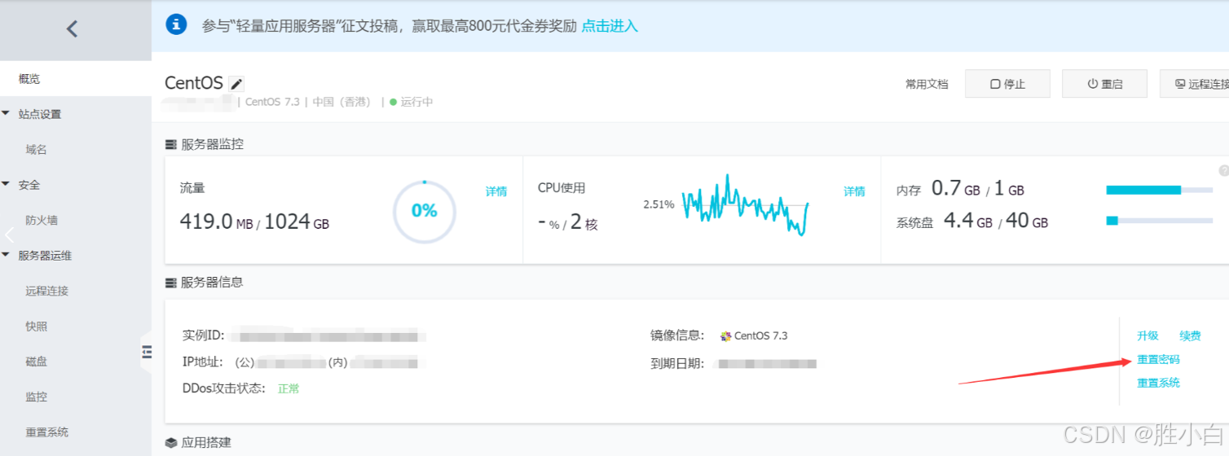Click the 重置系统 link in server info
The height and width of the screenshot is (456, 1229).
tap(1158, 383)
